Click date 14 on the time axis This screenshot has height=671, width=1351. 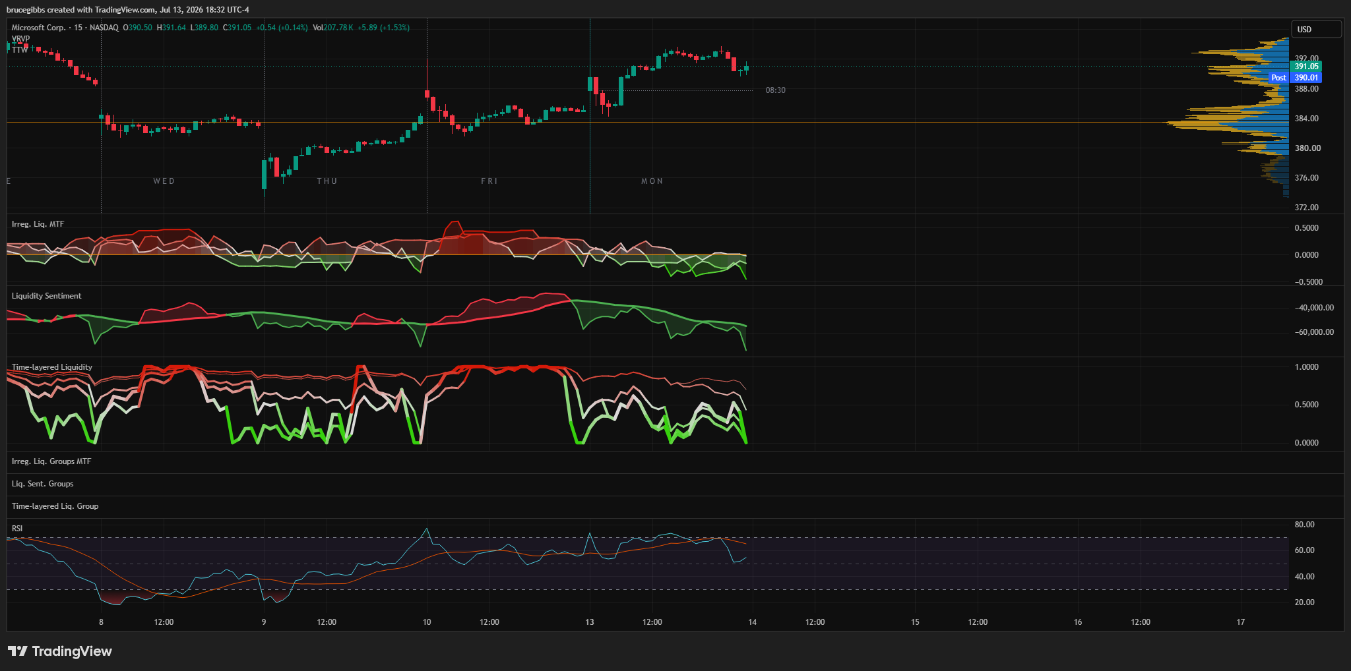pos(753,622)
